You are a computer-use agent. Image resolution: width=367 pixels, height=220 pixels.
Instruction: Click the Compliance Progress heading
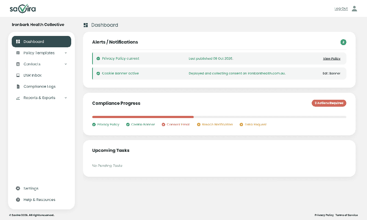click(116, 103)
